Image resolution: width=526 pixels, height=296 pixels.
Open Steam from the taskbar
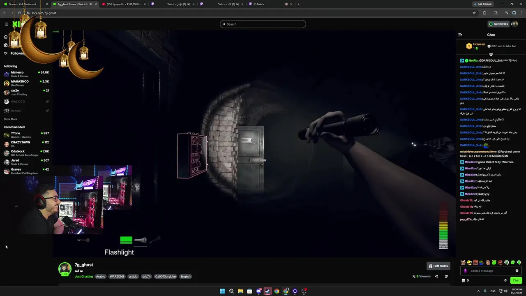point(268,291)
